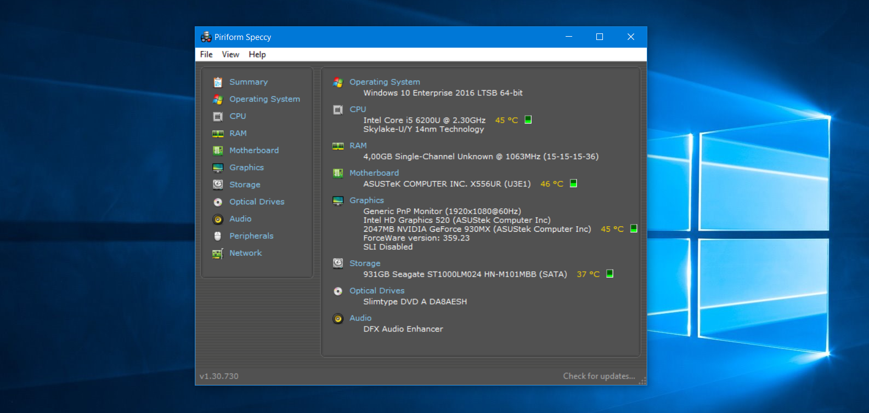Select Peripherals in the sidebar

click(x=251, y=236)
